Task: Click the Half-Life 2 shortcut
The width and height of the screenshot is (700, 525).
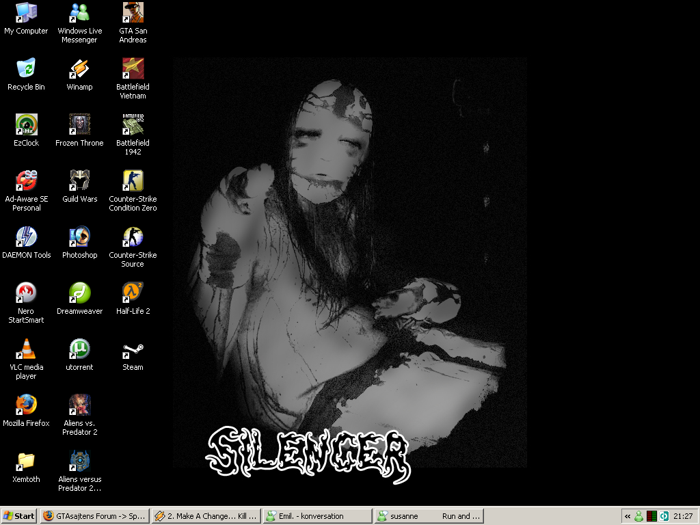Action: (x=133, y=293)
